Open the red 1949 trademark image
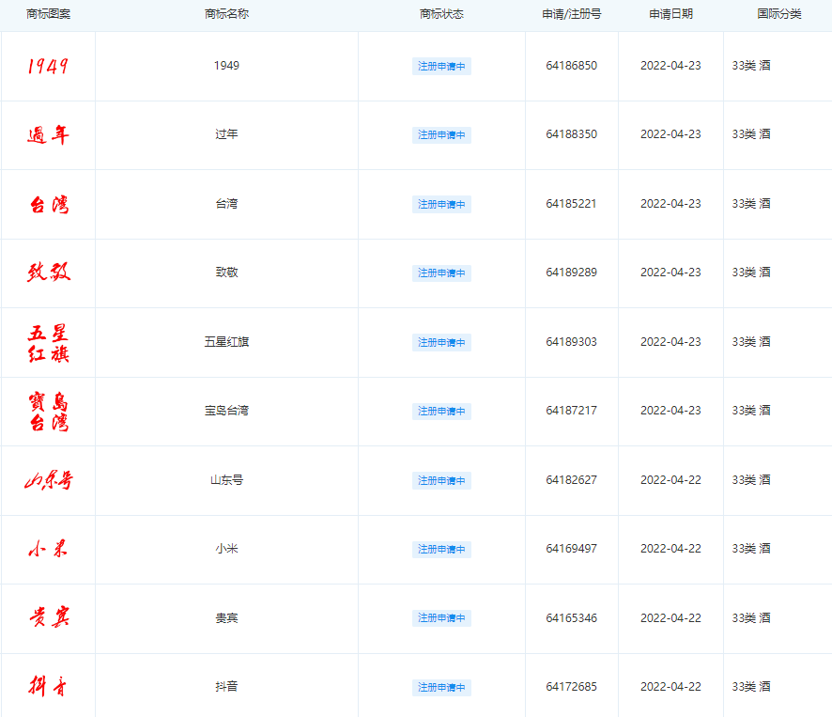832x717 pixels. click(48, 66)
